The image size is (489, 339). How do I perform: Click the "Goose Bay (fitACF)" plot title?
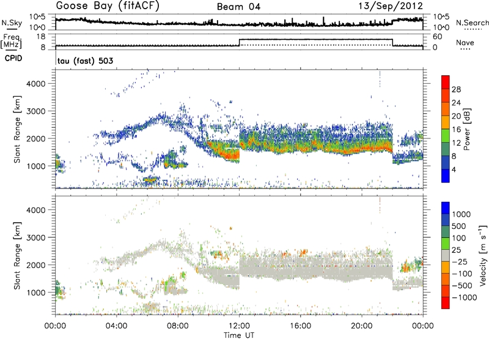pyautogui.click(x=108, y=6)
